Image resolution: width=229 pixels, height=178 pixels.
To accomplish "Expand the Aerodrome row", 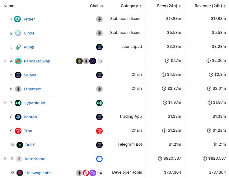I will pos(5,159).
